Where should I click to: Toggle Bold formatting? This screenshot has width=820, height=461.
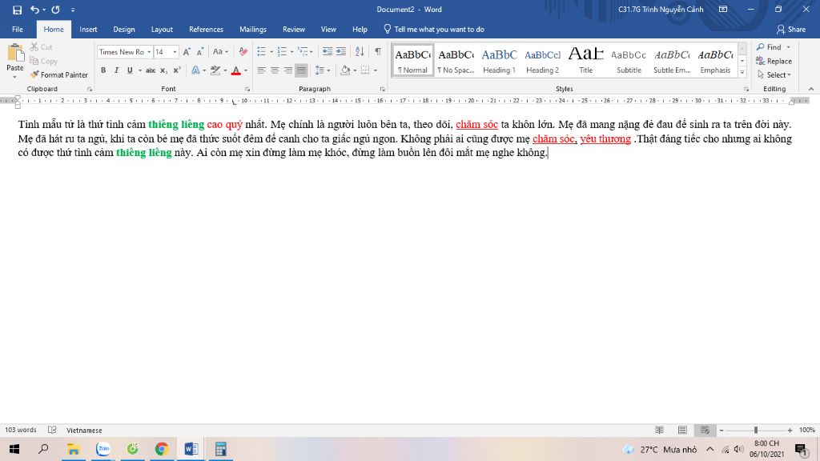click(x=103, y=70)
